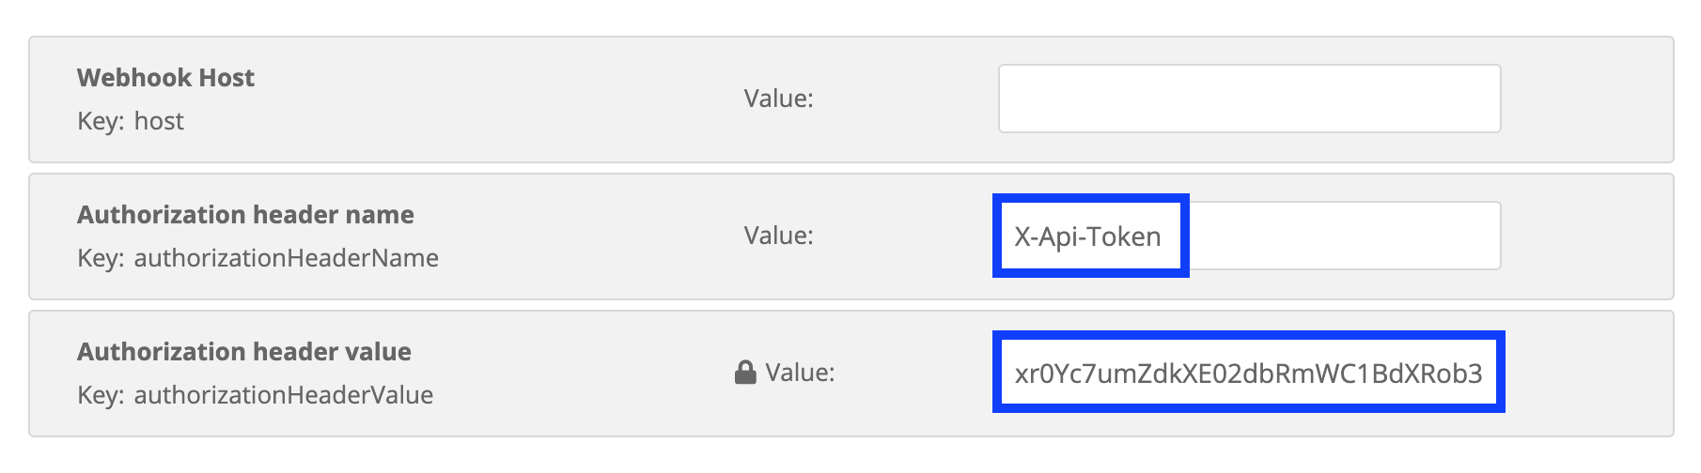Click the Webhook Host heading
Viewport: 1701px width, 473px height.
(x=165, y=77)
